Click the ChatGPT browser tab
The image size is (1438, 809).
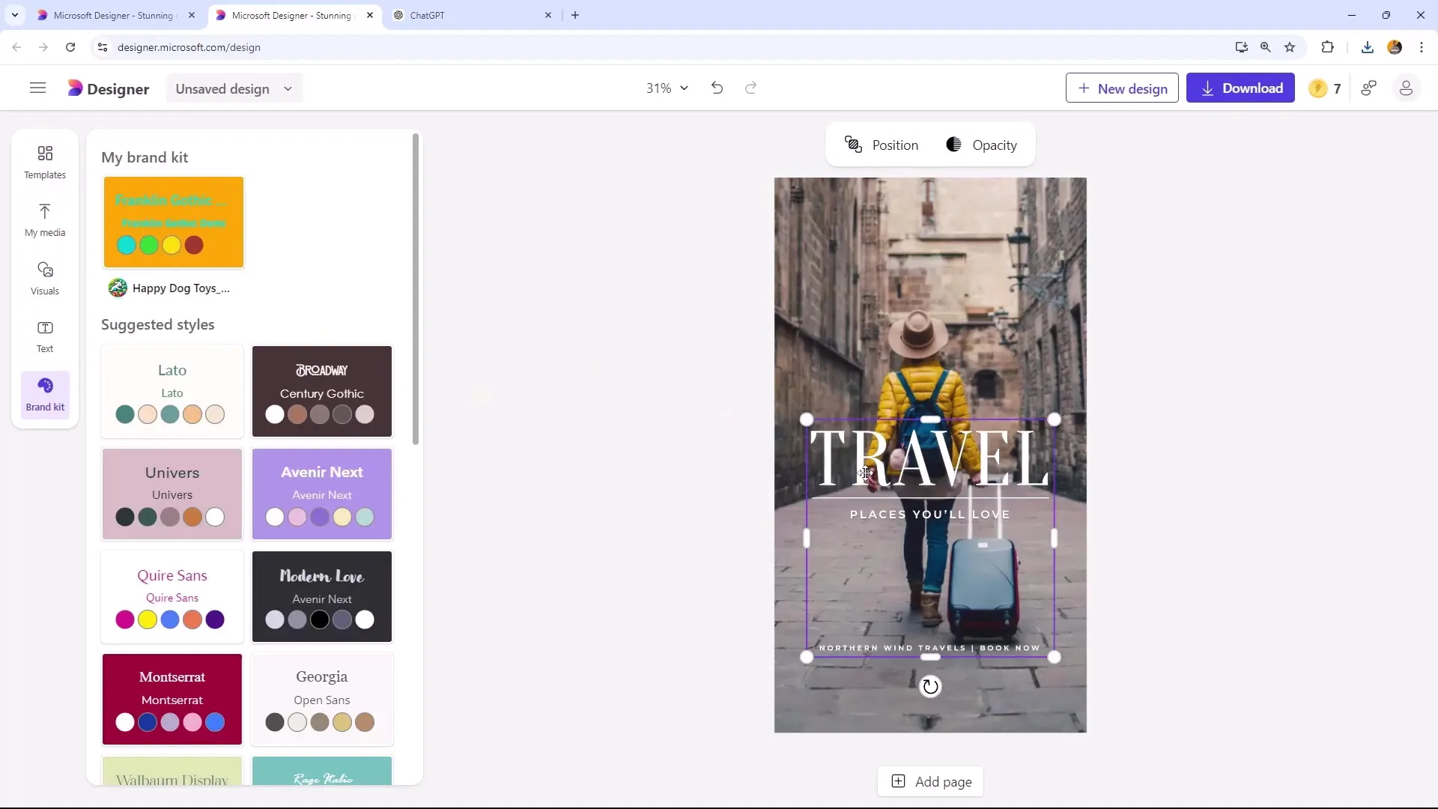click(483, 15)
